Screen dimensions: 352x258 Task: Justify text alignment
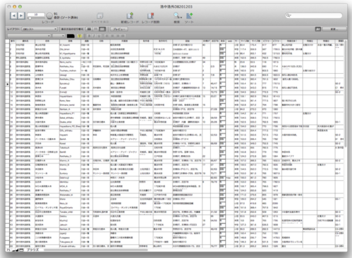coord(123,36)
